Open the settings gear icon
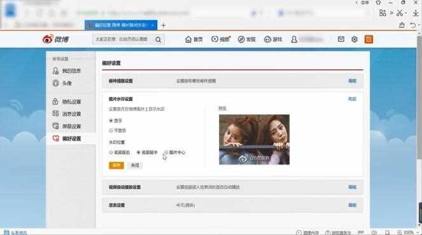The image size is (422, 235). pos(355,39)
